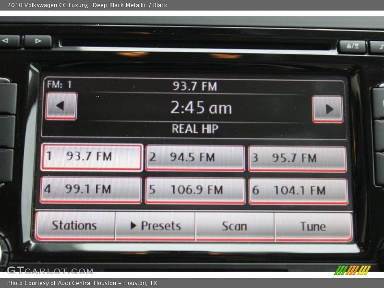Push the hardware right-arrow button above screen
This screenshot has width=384, height=288.
pos(38,41)
